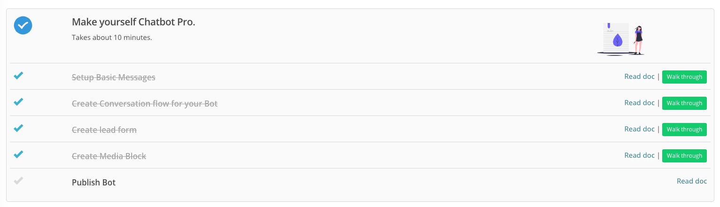
Task: Select the Publish Bot task title
Action: coord(94,183)
